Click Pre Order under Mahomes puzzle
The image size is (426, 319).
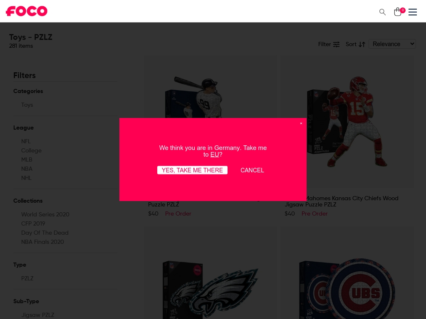click(315, 214)
